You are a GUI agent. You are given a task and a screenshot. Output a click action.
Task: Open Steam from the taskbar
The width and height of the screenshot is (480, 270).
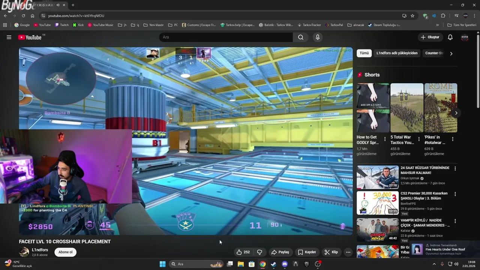point(273,264)
